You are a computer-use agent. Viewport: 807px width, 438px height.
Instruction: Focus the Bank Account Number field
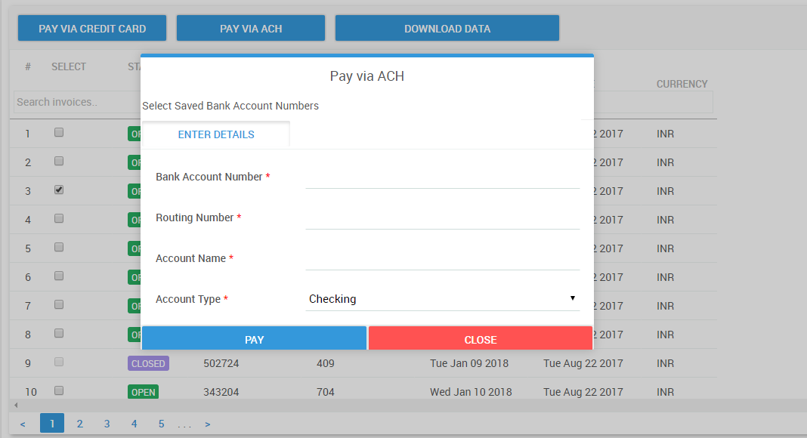(x=442, y=177)
